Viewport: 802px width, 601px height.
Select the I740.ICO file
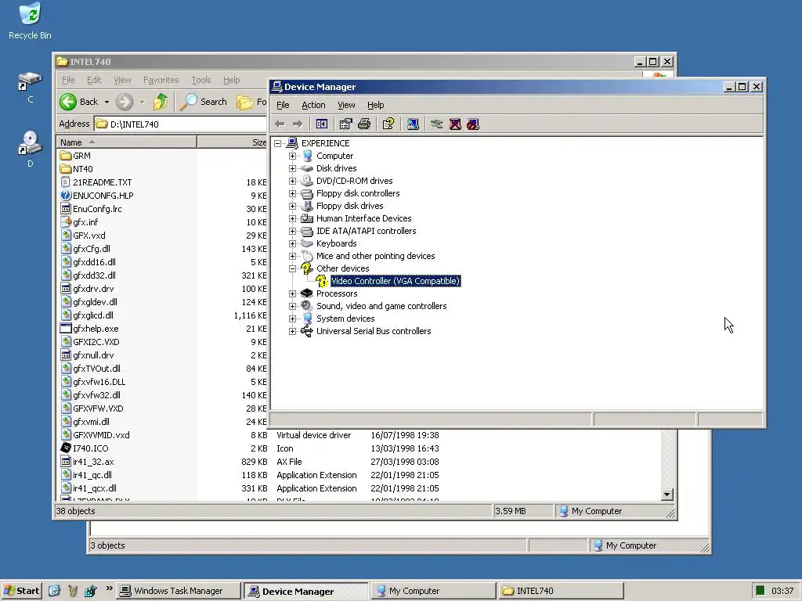point(85,448)
